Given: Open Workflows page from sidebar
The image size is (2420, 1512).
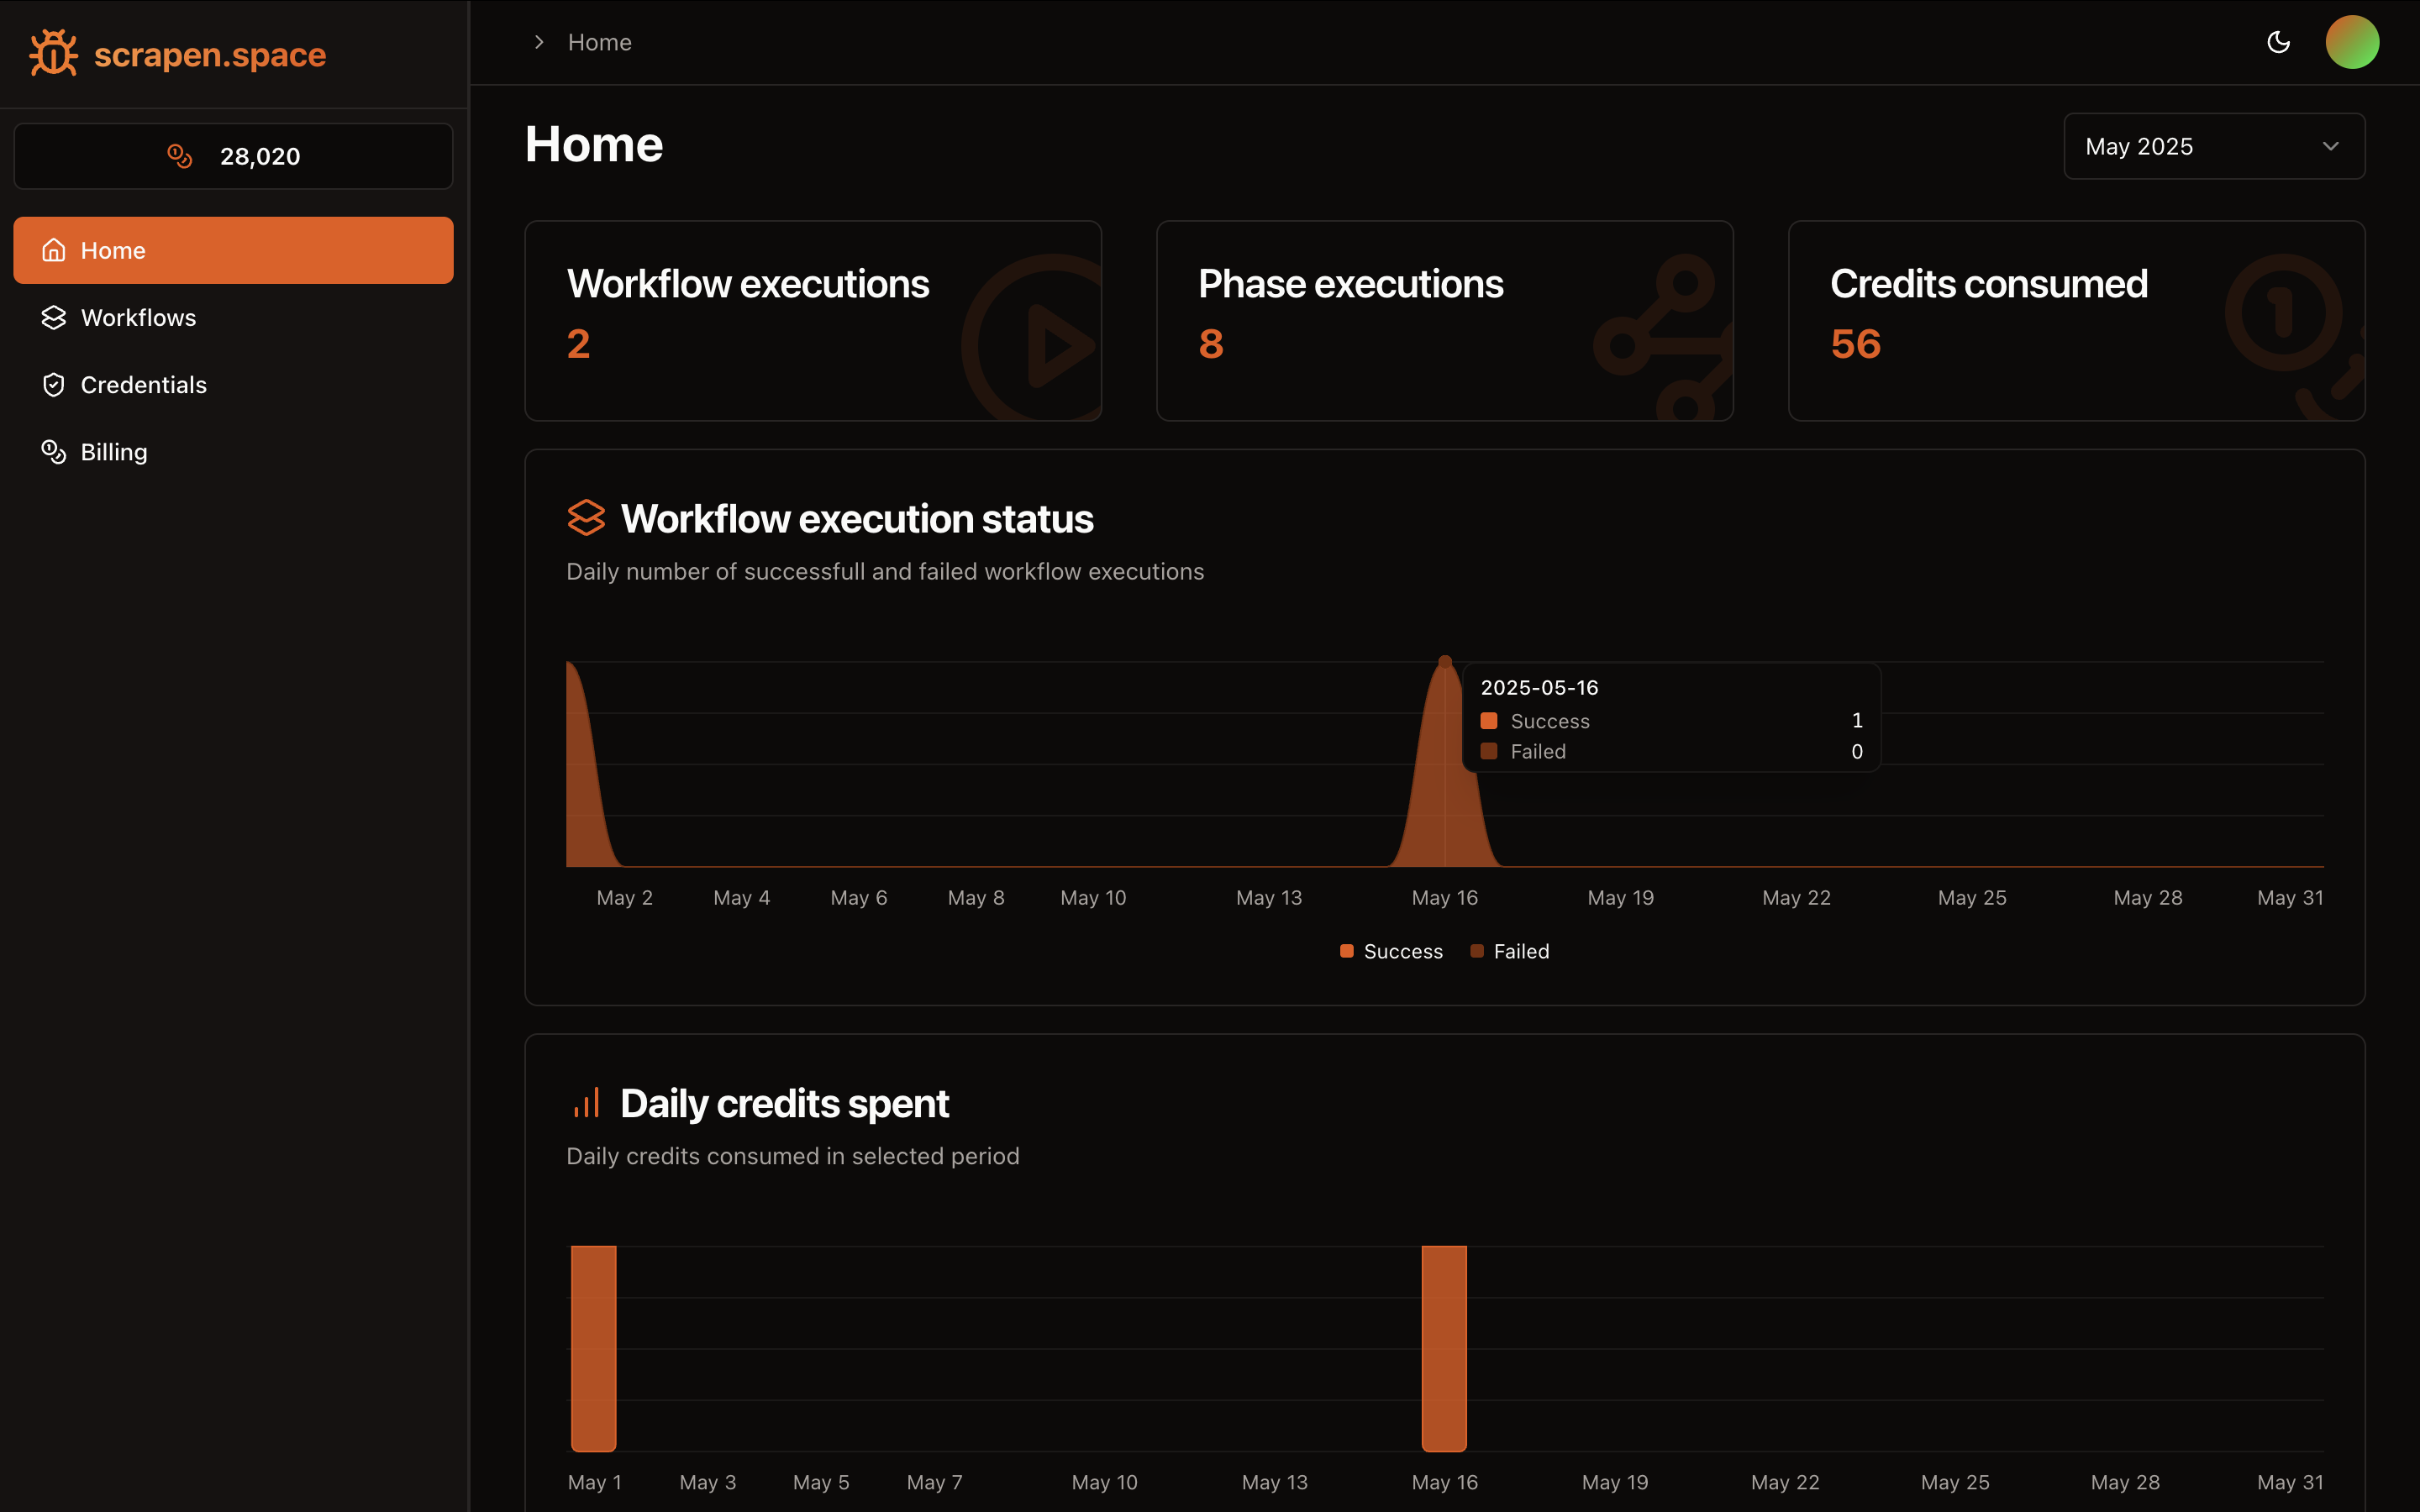Looking at the screenshot, I should [138, 317].
